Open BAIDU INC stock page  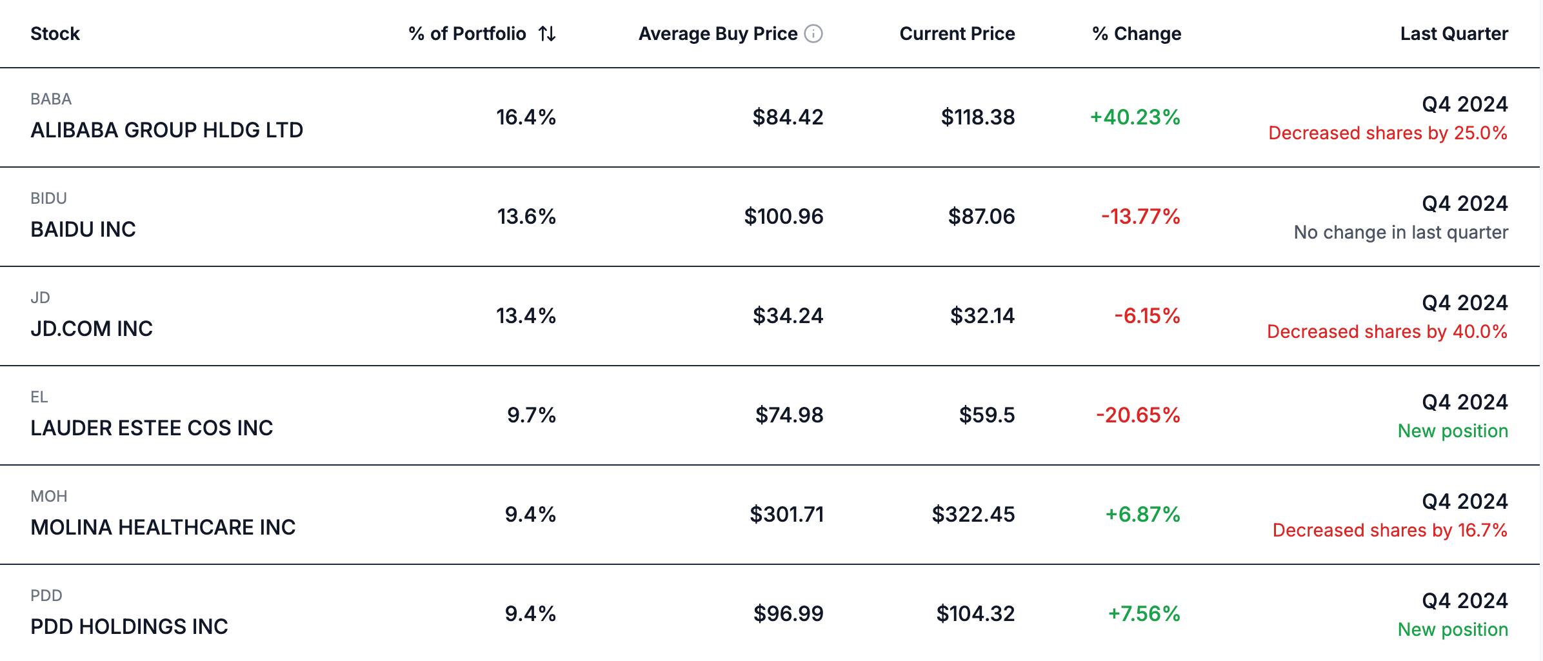point(83,230)
